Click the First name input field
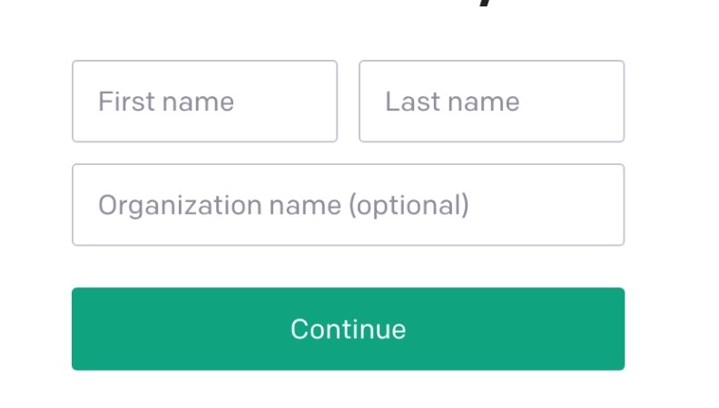 coord(204,102)
